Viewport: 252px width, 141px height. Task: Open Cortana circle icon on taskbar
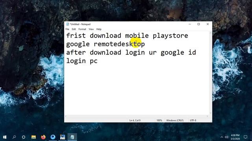point(24,137)
